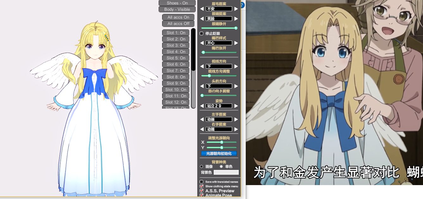Click the 光源朝向初始化 reset button
The height and width of the screenshot is (199, 423).
pos(219,154)
